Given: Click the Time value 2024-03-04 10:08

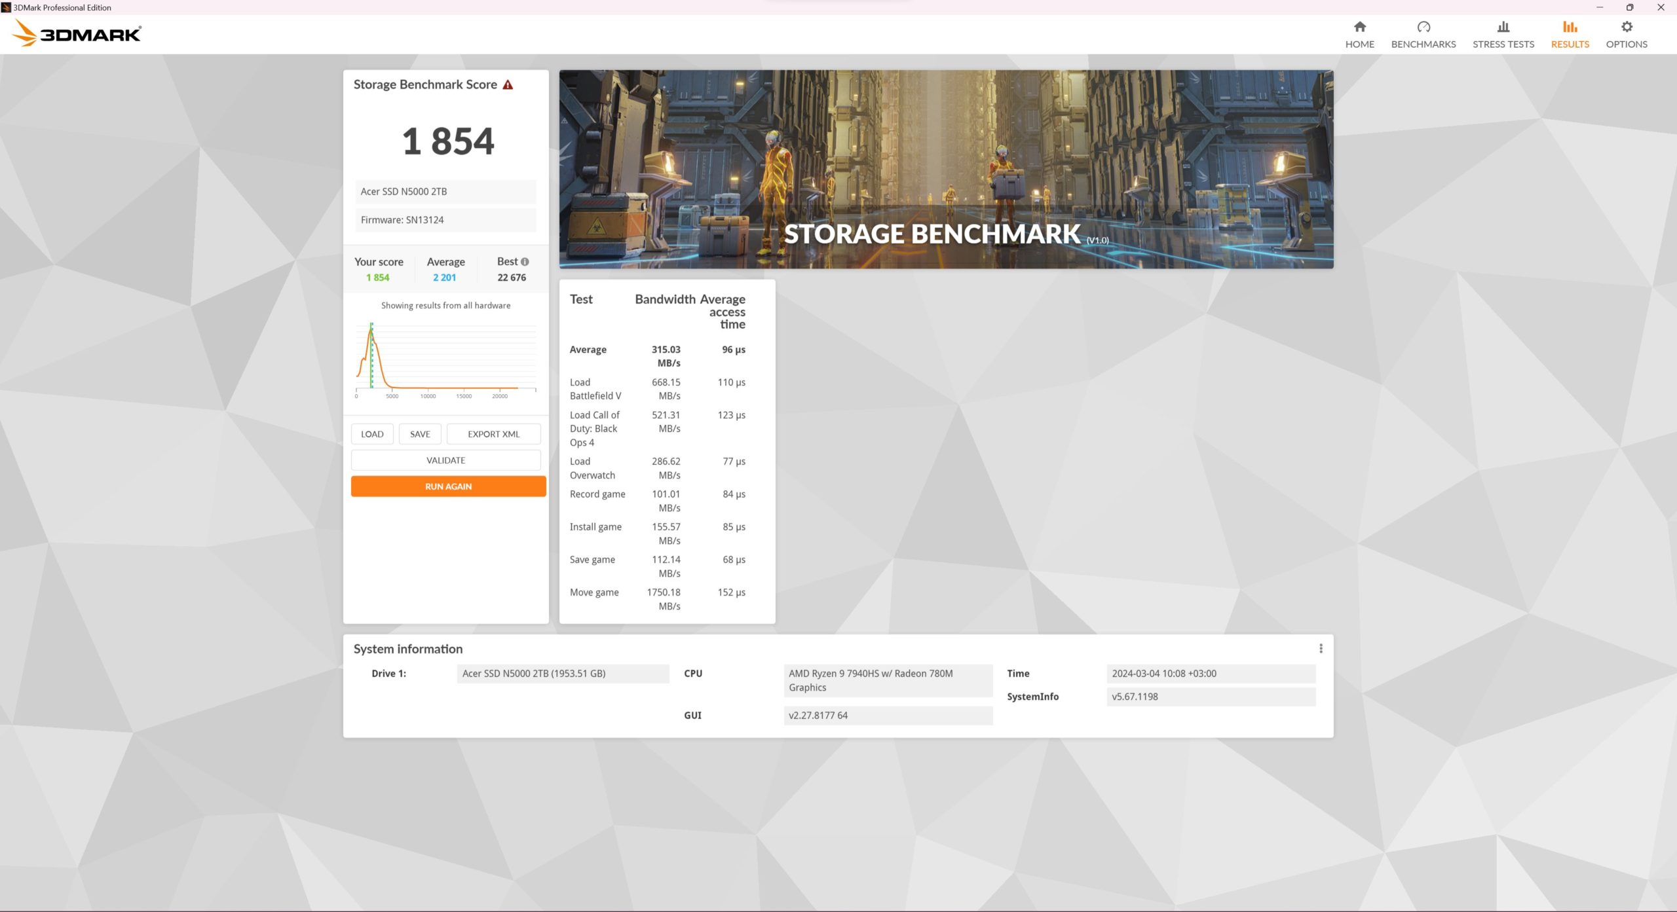Looking at the screenshot, I should tap(1211, 674).
